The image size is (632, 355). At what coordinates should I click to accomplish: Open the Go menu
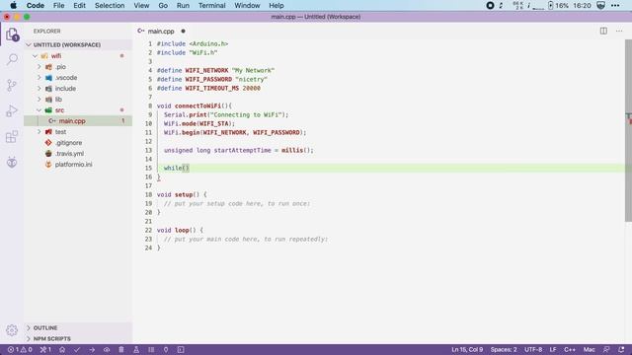pos(163,6)
